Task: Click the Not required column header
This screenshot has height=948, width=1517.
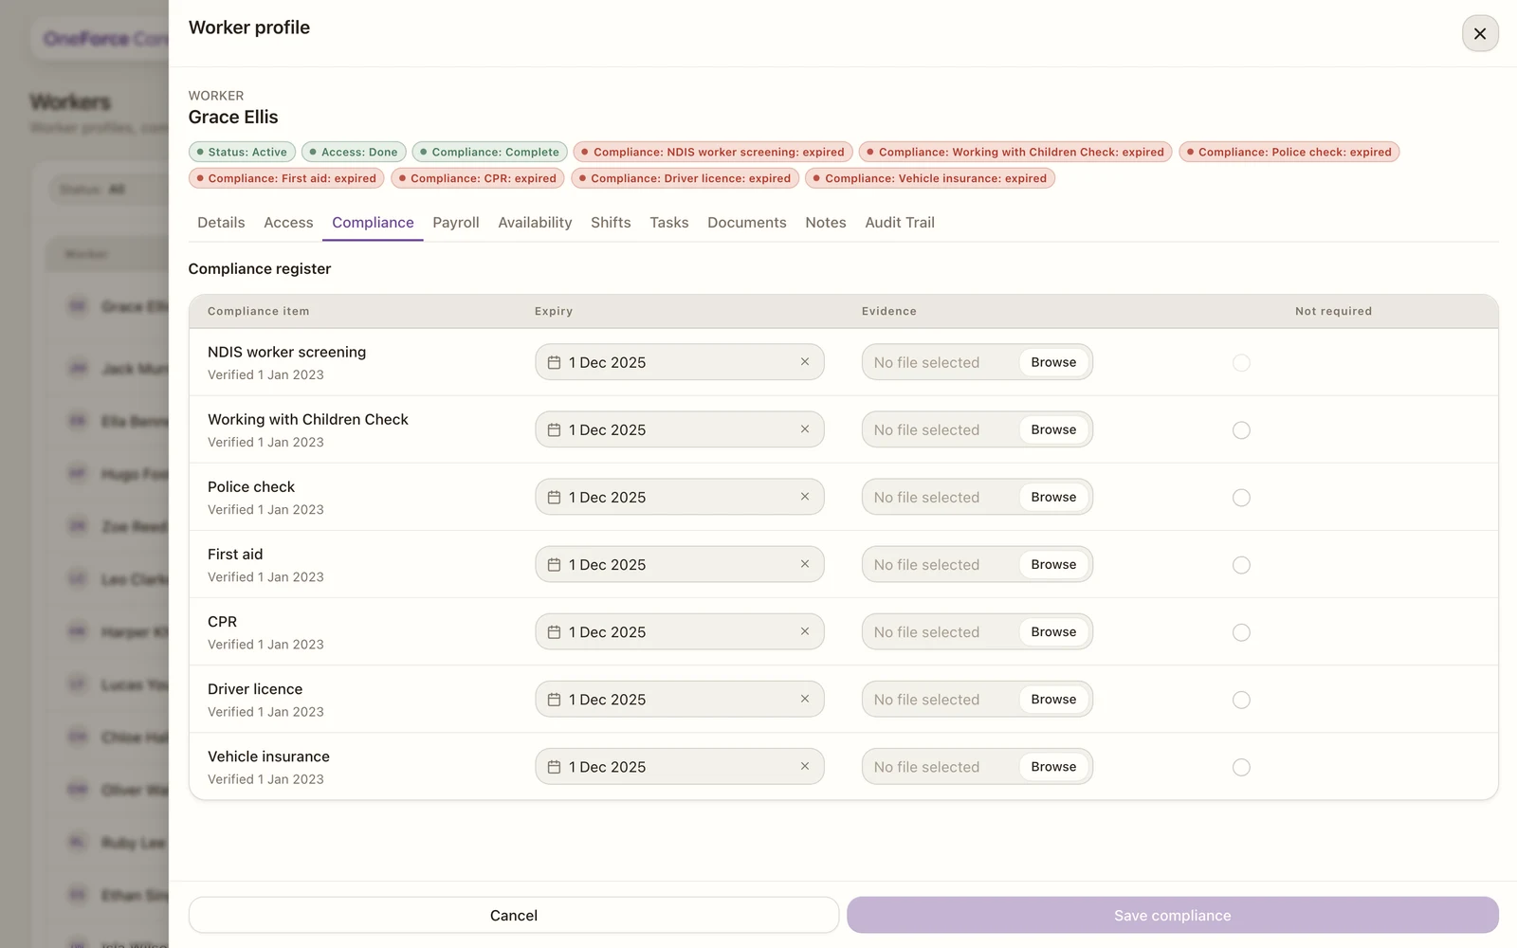Action: (x=1333, y=311)
